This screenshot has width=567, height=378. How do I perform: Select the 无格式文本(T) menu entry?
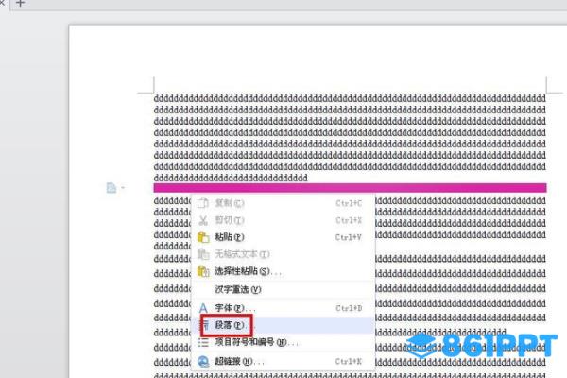click(x=283, y=254)
